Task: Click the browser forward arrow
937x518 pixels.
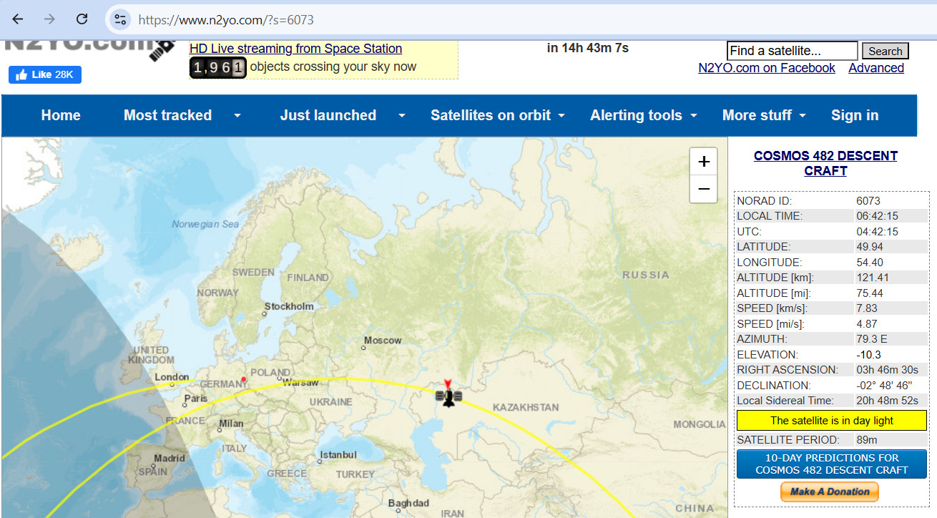Action: (49, 19)
